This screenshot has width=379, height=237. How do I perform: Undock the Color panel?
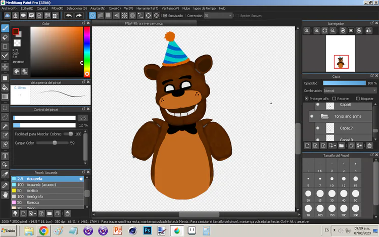point(83,23)
